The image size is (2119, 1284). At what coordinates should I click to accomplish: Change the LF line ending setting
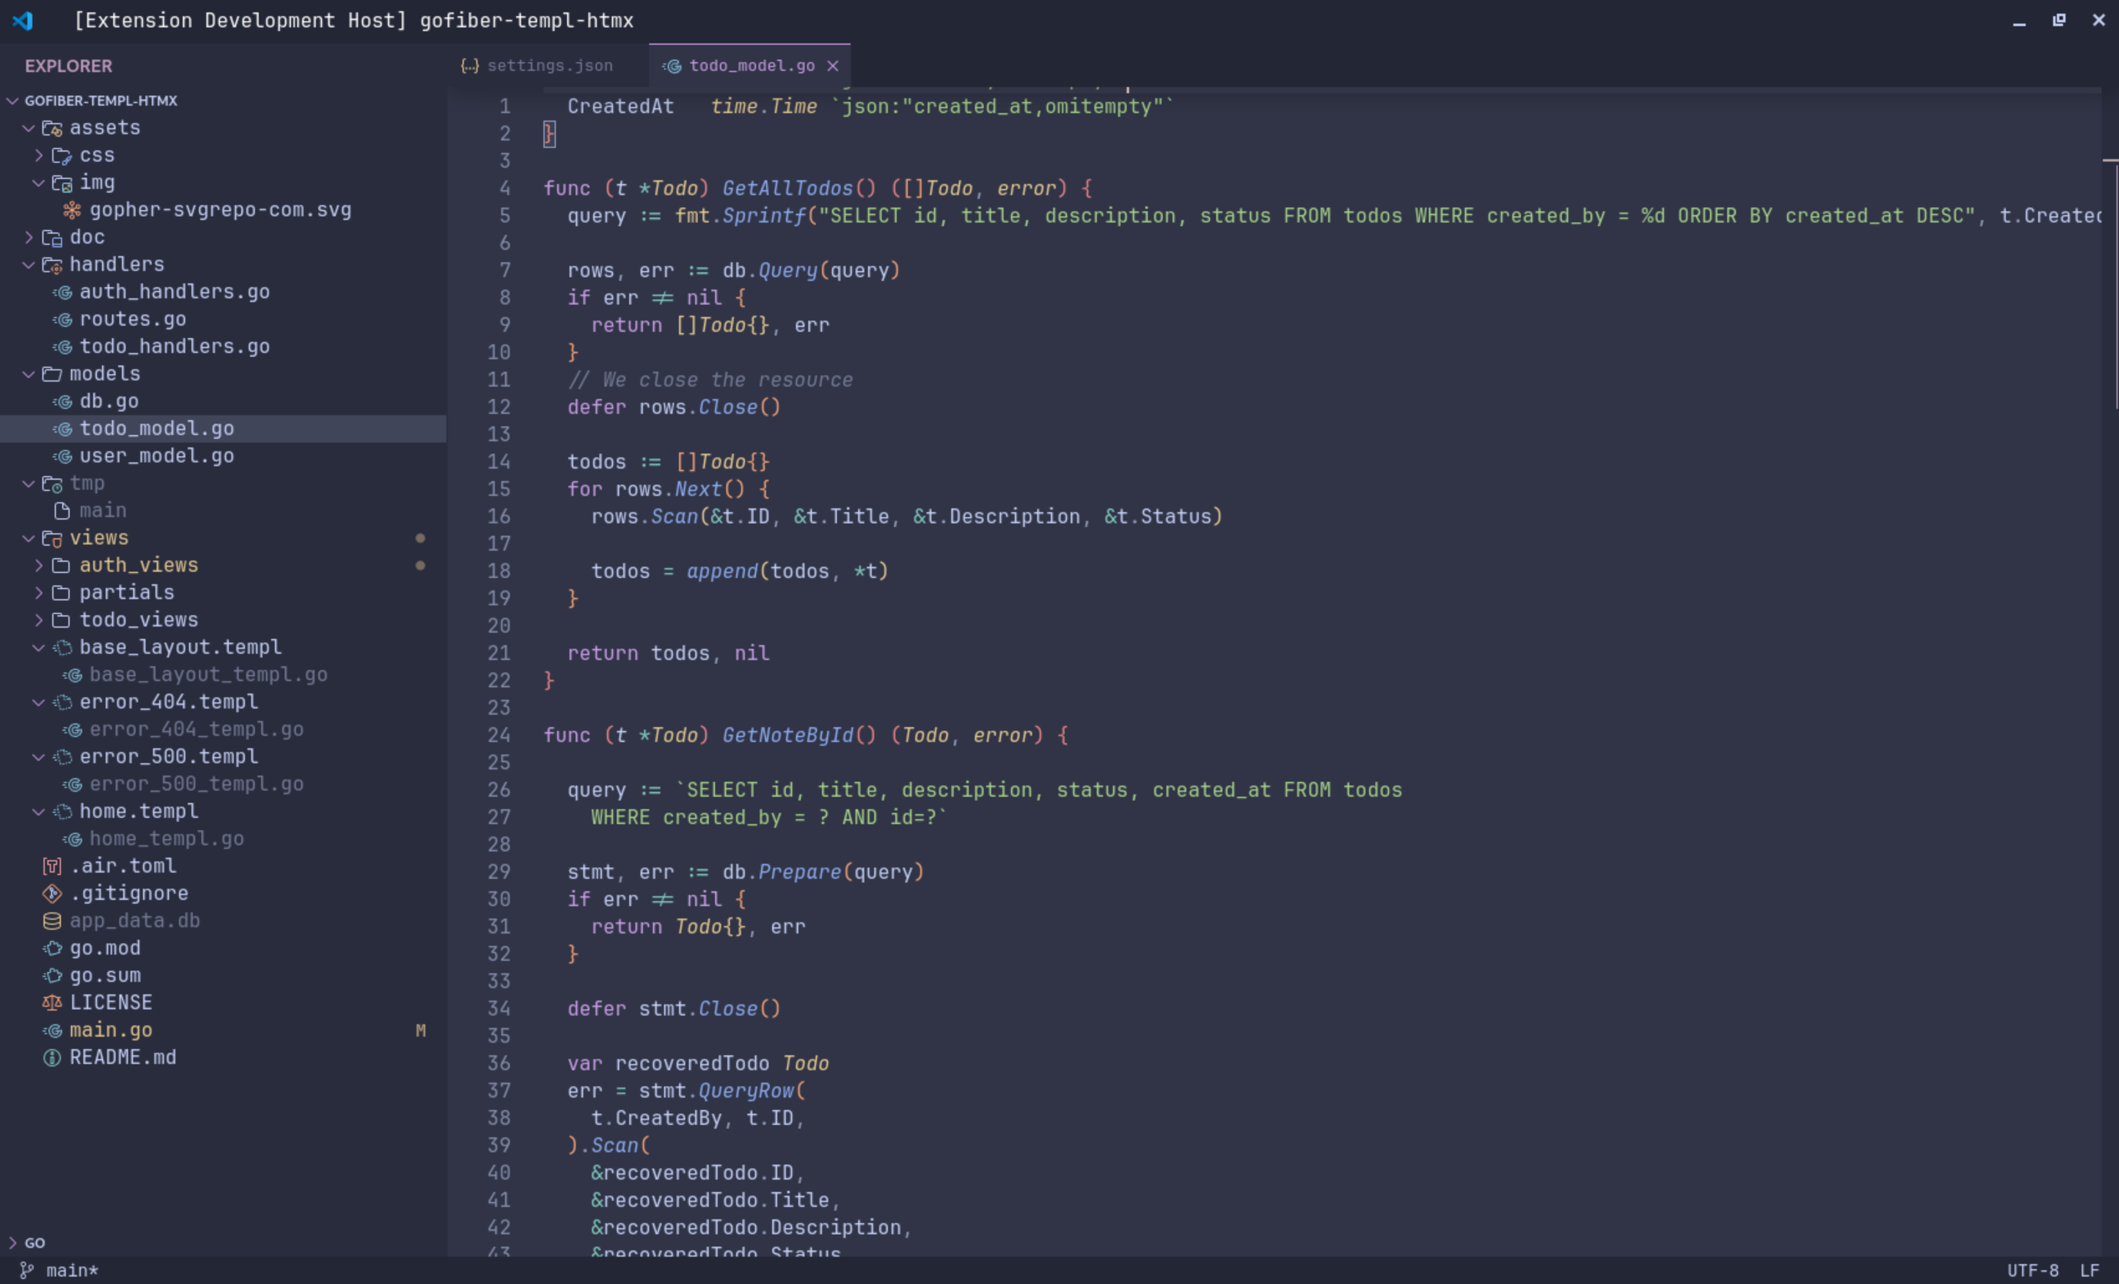click(2090, 1270)
